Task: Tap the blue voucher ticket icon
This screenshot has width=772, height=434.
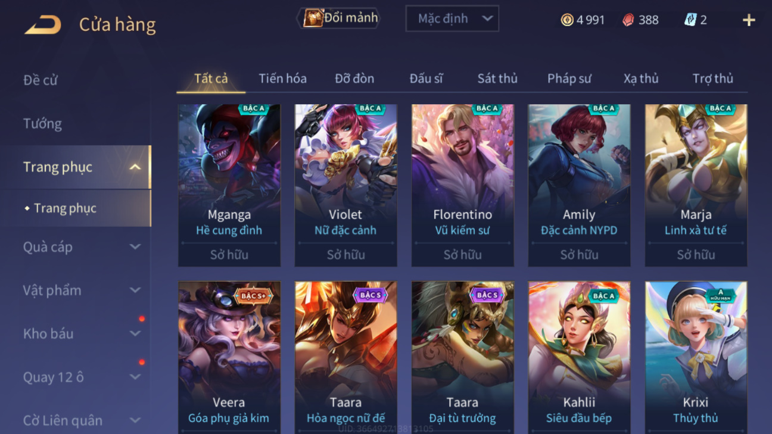Action: click(690, 20)
